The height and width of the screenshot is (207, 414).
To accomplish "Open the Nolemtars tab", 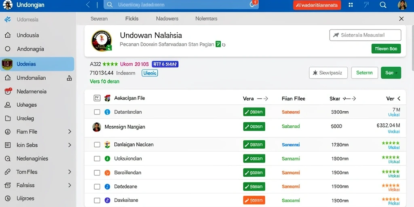I will coord(206,19).
